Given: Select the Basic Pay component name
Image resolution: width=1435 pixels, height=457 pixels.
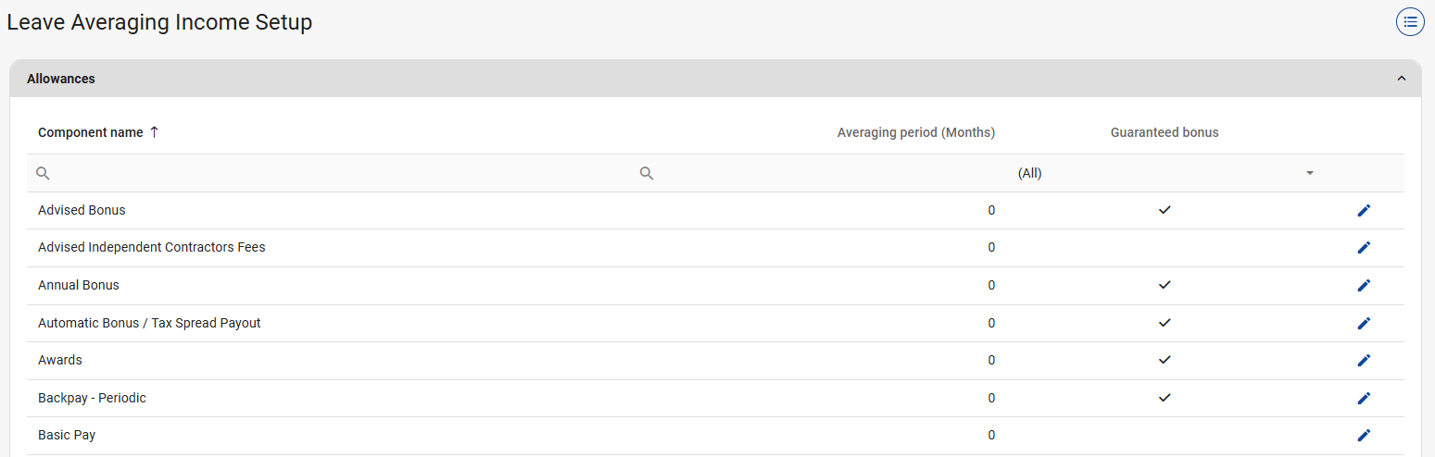Looking at the screenshot, I should coord(67,436).
